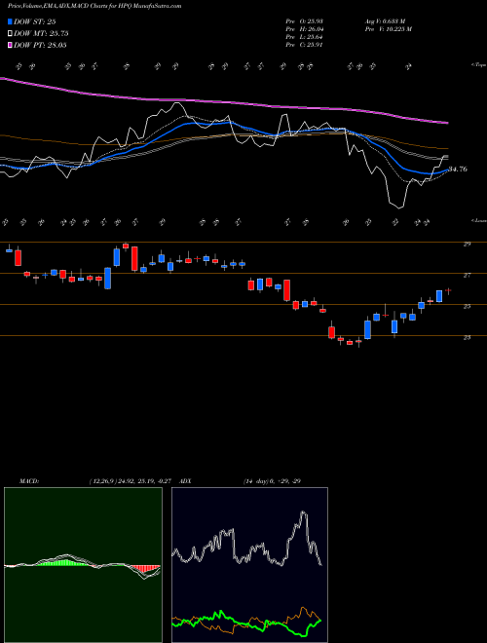This screenshot has width=487, height=643.
Task: Open the dark blue ADX indicator chart panel
Action: pyautogui.click(x=249, y=565)
